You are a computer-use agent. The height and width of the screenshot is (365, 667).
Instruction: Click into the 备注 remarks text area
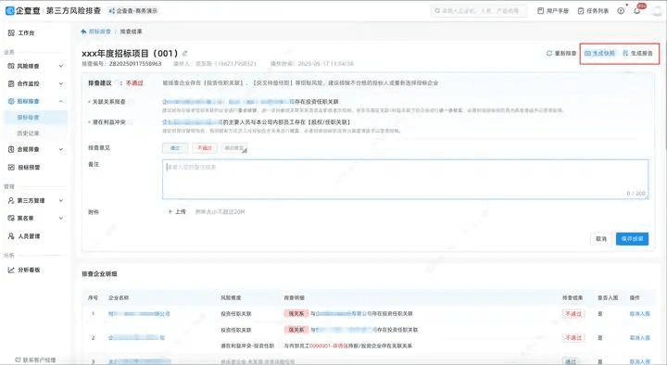406,179
